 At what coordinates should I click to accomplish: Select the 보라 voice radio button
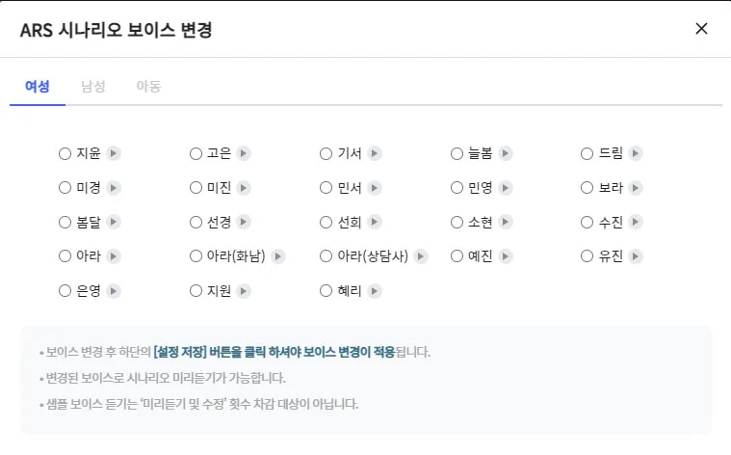[x=587, y=188]
